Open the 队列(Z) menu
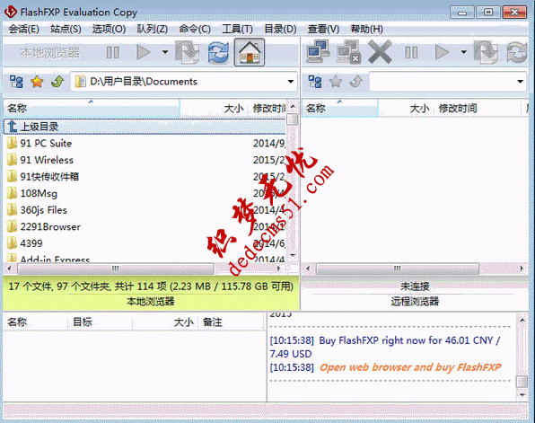535x423 pixels. click(153, 29)
